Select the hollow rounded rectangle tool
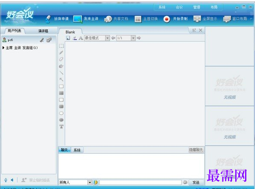The width and height of the screenshot is (255, 189). click(61, 100)
